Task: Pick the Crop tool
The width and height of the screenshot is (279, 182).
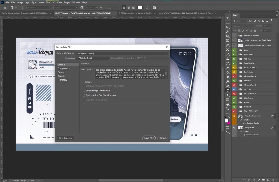Action: 228,36
